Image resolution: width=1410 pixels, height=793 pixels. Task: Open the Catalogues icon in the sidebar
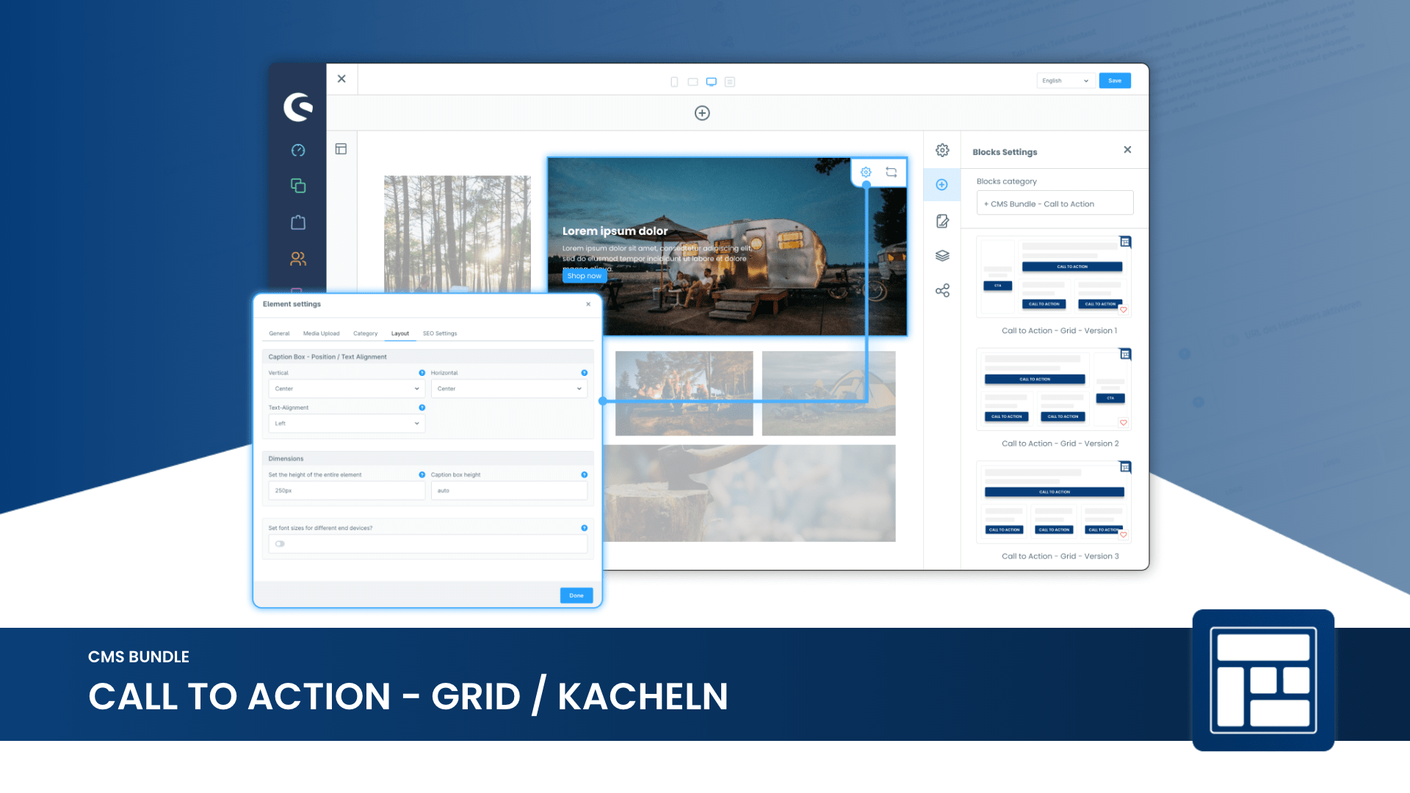click(298, 186)
